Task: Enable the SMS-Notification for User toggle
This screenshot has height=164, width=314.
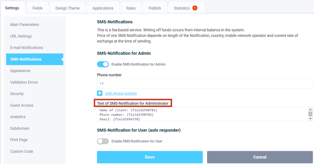Action: [103, 141]
